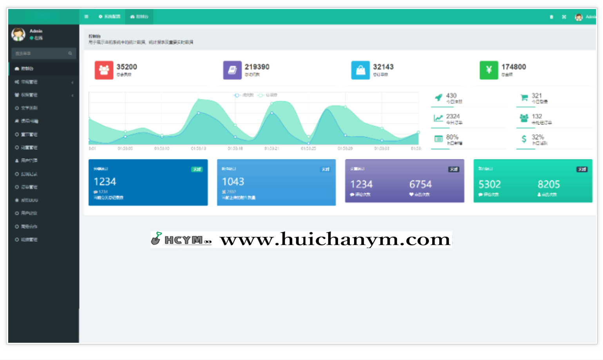The height and width of the screenshot is (360, 603).
Task: Click the shopping cart icon beside 321
Action: (x=524, y=98)
